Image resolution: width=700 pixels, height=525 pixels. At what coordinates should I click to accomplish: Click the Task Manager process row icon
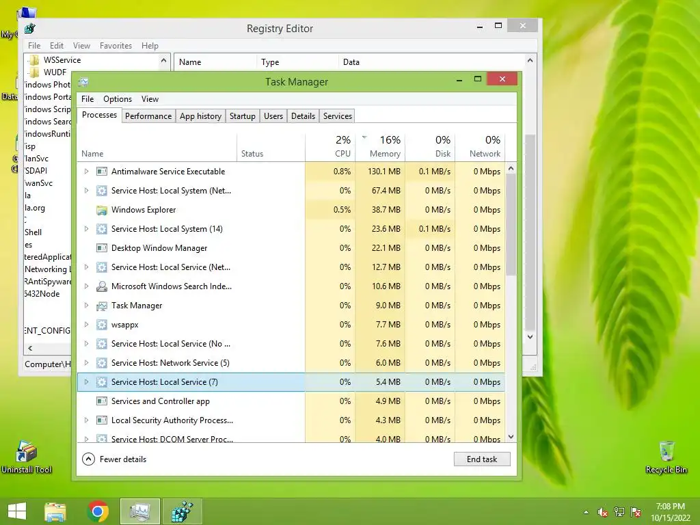(102, 306)
